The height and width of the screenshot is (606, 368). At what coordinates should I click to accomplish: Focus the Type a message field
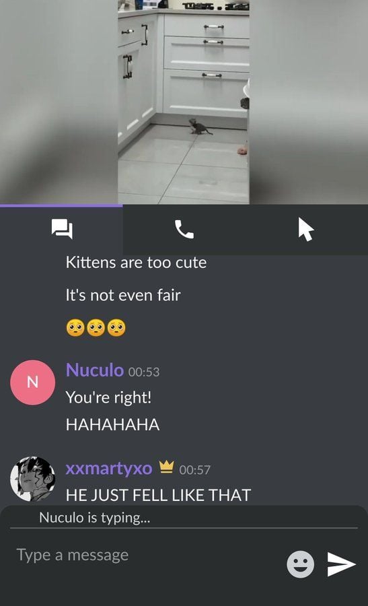tap(147, 555)
